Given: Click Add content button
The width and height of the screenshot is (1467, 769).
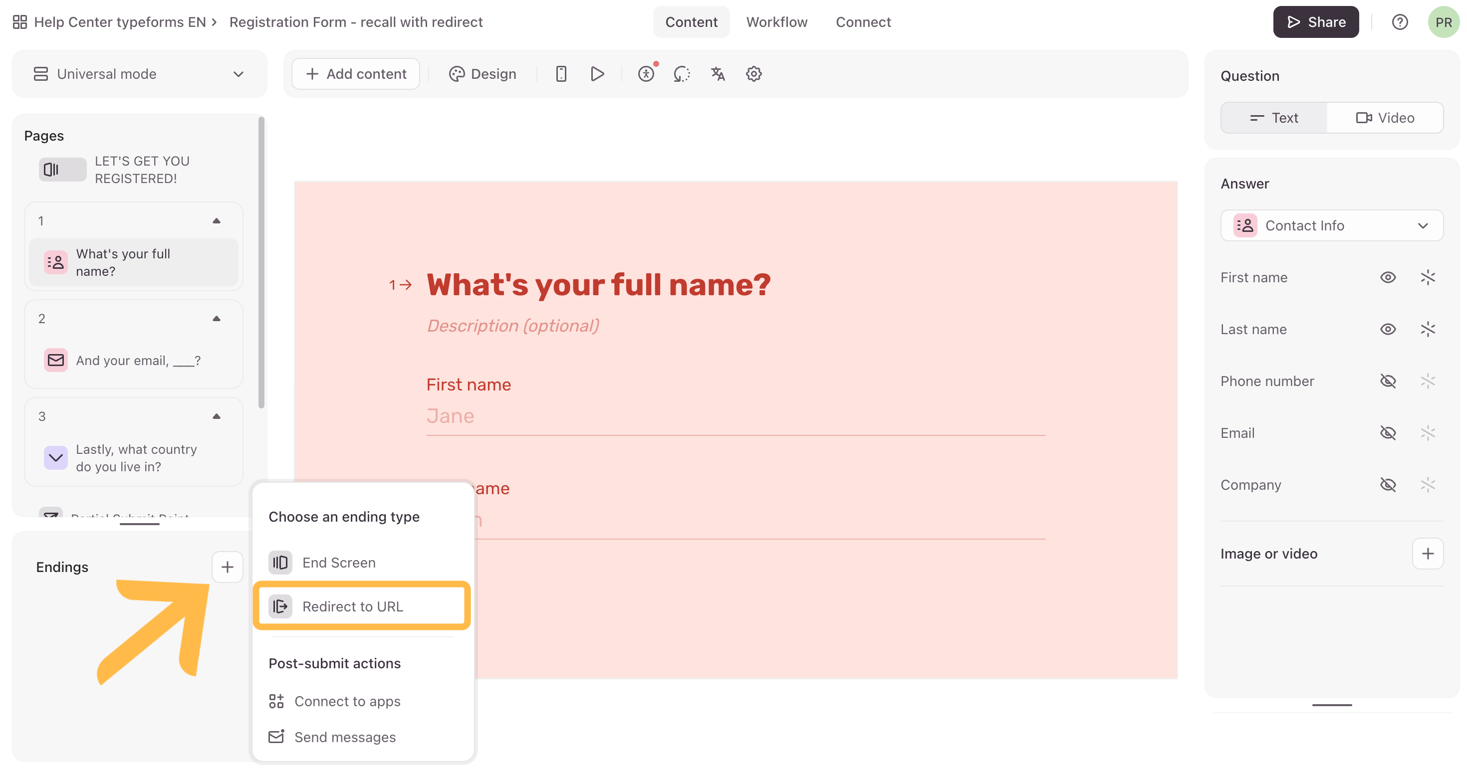Looking at the screenshot, I should 356,74.
